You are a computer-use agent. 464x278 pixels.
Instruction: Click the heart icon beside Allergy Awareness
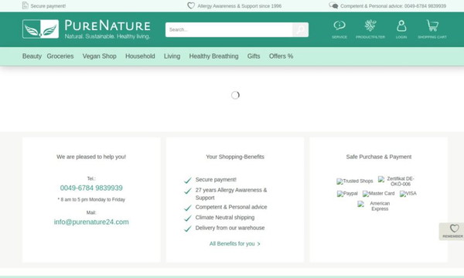coord(191,5)
